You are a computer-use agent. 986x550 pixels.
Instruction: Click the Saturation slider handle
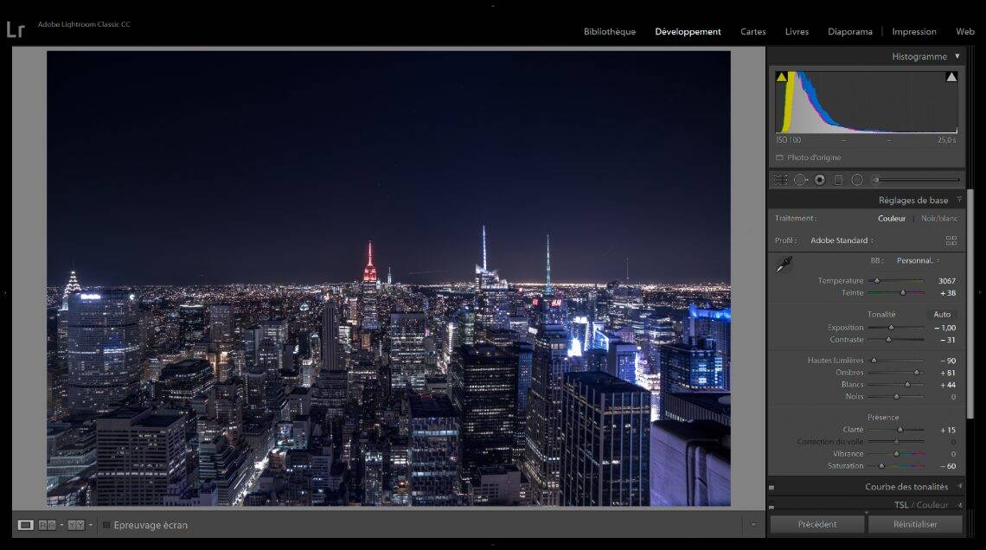(x=881, y=466)
